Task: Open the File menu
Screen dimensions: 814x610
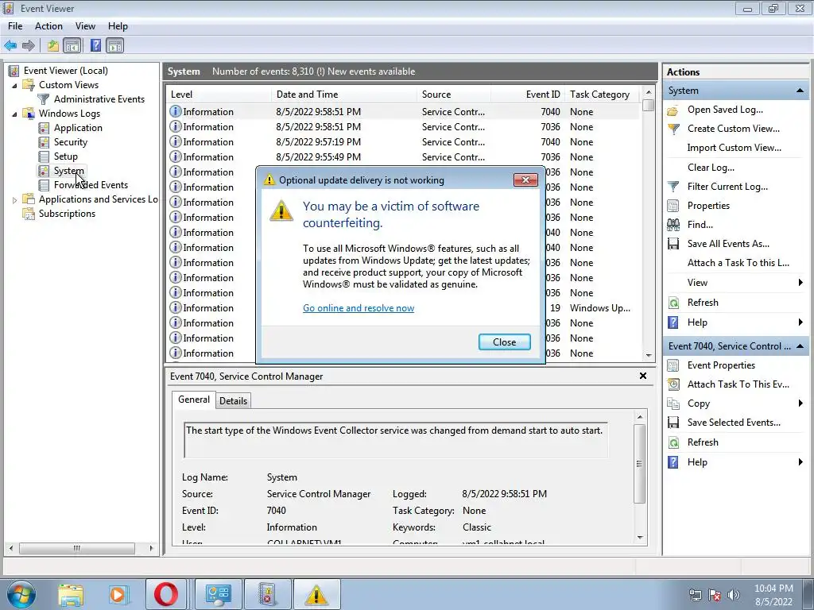Action: click(x=15, y=26)
